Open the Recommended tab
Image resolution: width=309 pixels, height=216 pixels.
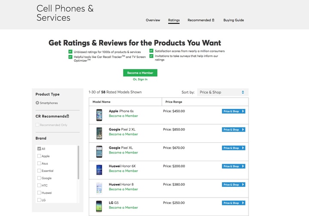tap(199, 20)
